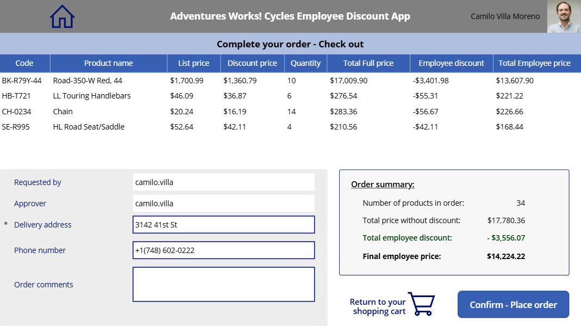Click the Phone number input
Image resolution: width=581 pixels, height=326 pixels.
point(223,250)
